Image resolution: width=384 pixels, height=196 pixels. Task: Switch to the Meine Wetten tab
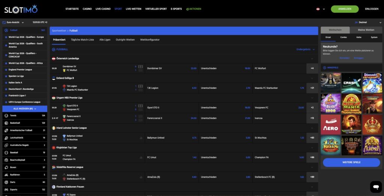coord(366,30)
